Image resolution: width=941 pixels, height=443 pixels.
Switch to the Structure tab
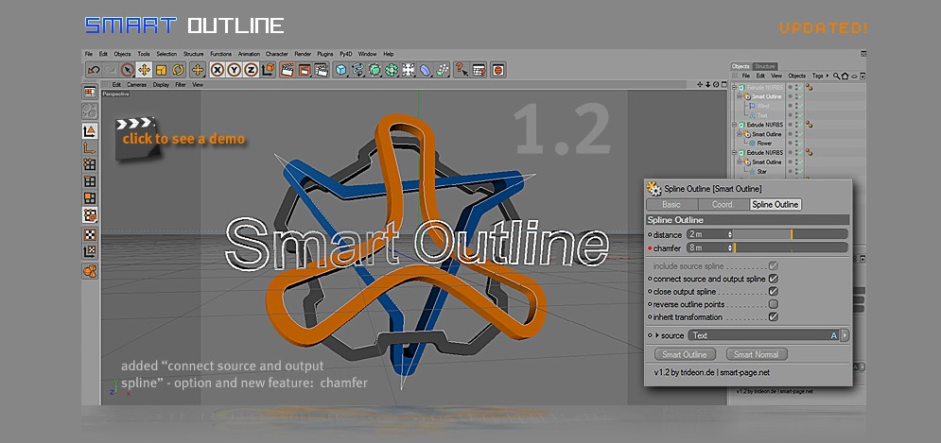click(x=764, y=66)
